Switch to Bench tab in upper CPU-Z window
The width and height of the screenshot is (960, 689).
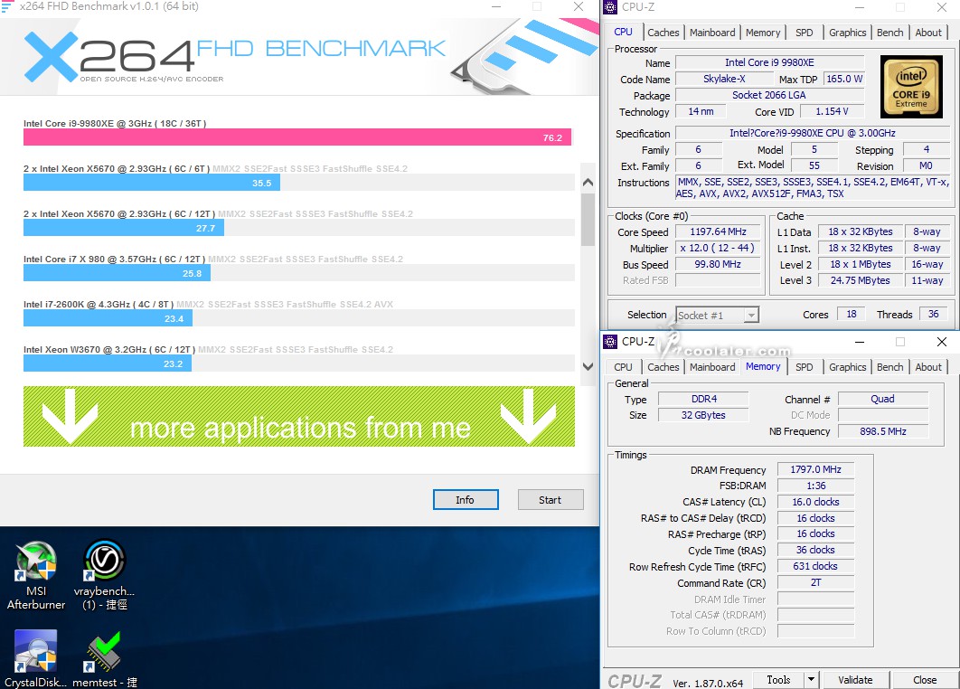click(889, 33)
